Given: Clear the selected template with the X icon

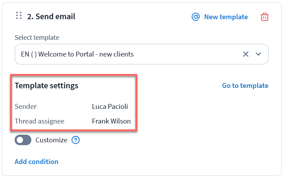Looking at the screenshot, I should tap(246, 54).
